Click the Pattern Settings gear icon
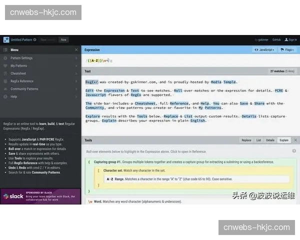Screen dimensions: 300x240 (5, 58)
